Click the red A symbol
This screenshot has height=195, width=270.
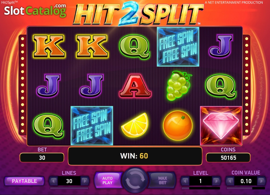pos(135,86)
